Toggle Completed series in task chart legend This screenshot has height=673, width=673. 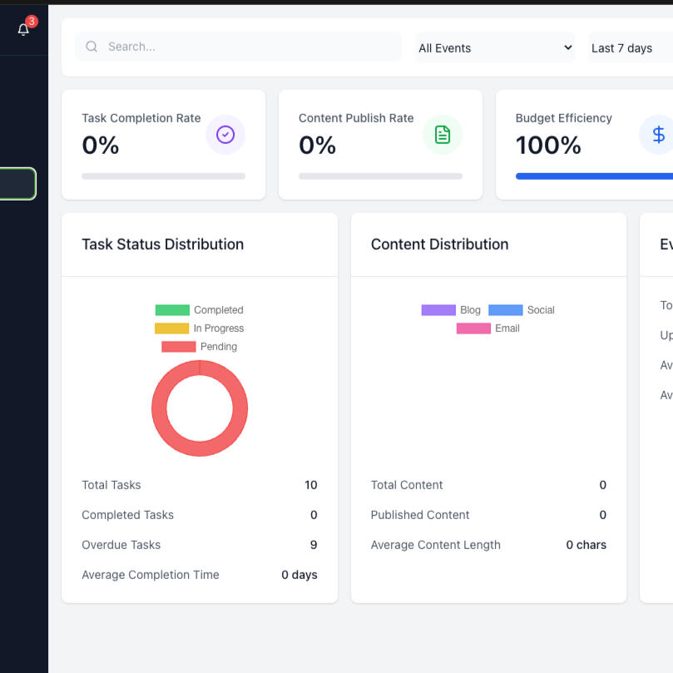(x=199, y=310)
